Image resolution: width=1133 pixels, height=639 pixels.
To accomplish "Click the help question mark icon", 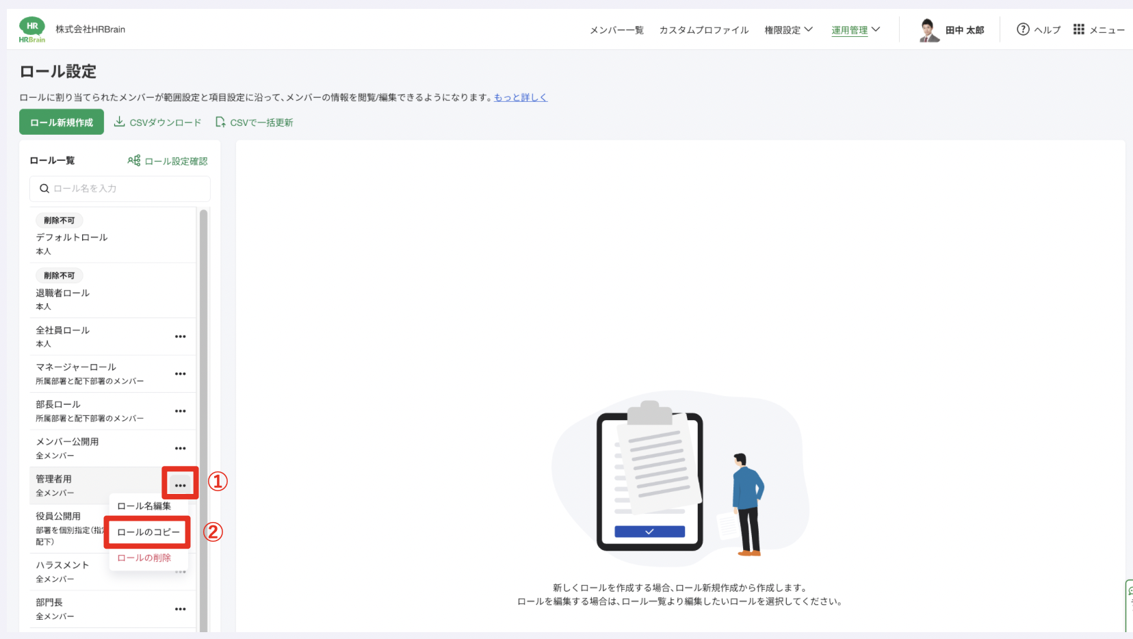I will (1023, 29).
